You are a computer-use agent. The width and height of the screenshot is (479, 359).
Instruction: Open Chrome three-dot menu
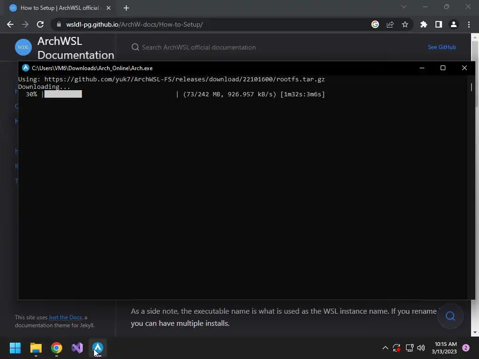469,24
